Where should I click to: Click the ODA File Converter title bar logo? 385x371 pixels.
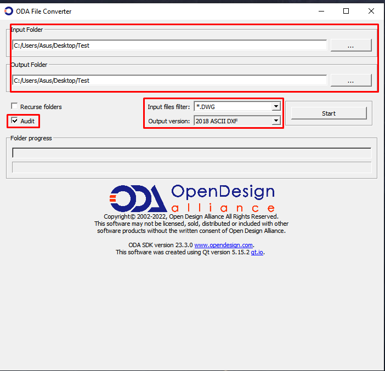[9, 11]
